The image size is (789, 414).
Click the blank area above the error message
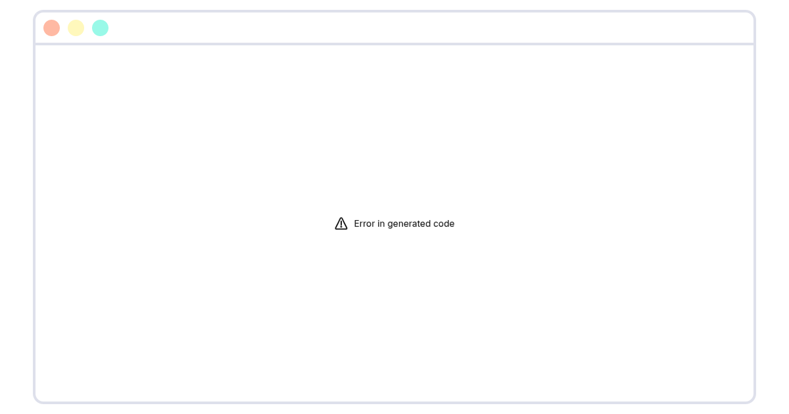pos(394,131)
